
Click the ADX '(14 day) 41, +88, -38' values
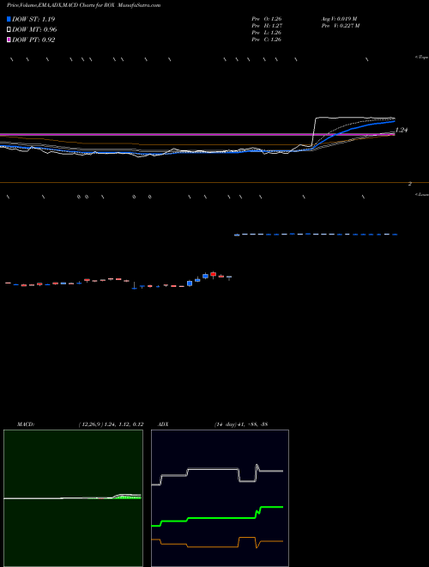tap(240, 424)
